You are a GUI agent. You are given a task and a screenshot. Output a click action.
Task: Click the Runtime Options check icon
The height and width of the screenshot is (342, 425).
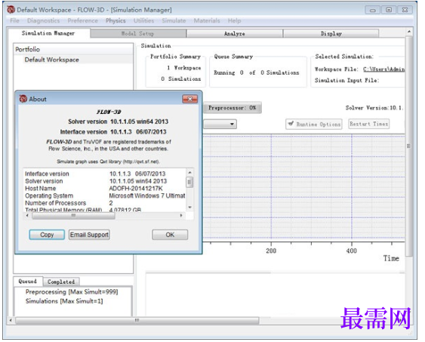(291, 124)
